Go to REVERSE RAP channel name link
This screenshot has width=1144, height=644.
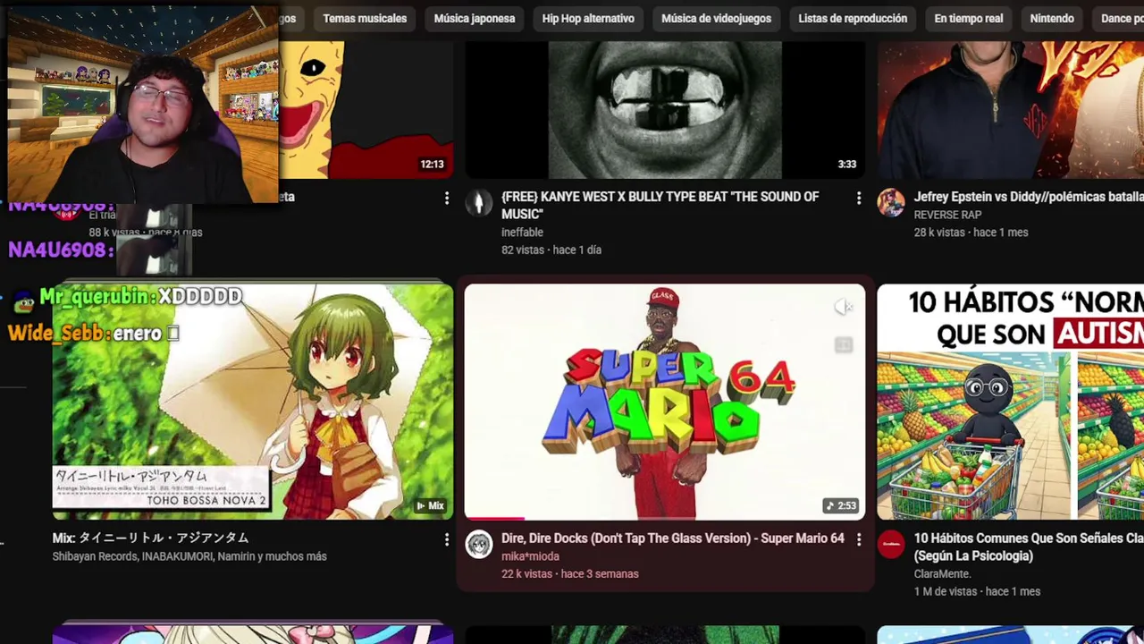(x=947, y=215)
